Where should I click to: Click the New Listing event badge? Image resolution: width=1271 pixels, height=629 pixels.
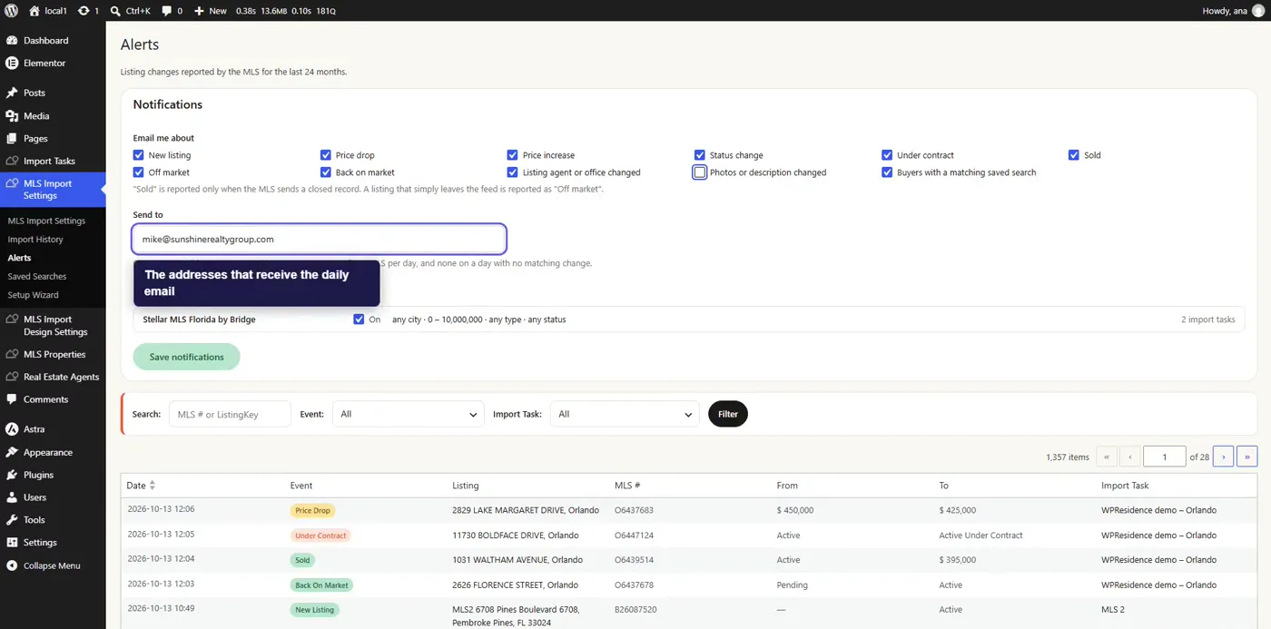click(x=315, y=610)
